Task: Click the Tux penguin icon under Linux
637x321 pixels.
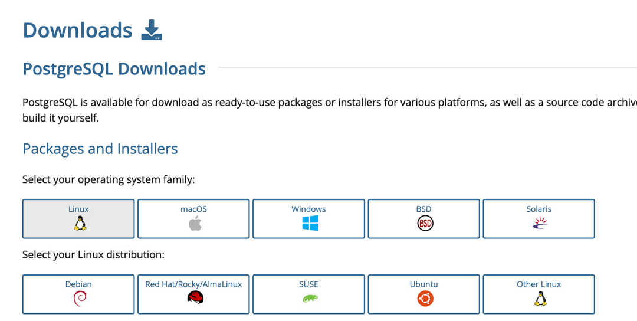Action: click(x=78, y=223)
